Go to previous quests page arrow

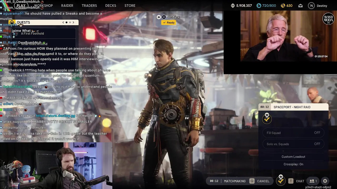coord(63,22)
